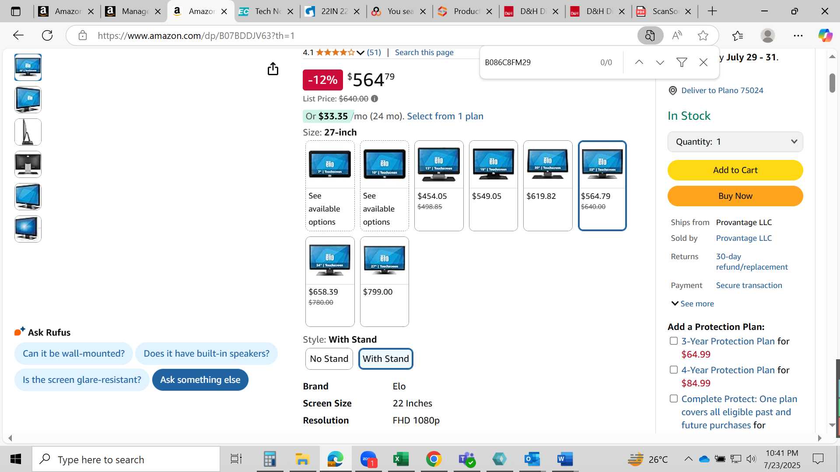Check the 4-Year Protection Plan box
This screenshot has width=840, height=472.
coord(674,370)
